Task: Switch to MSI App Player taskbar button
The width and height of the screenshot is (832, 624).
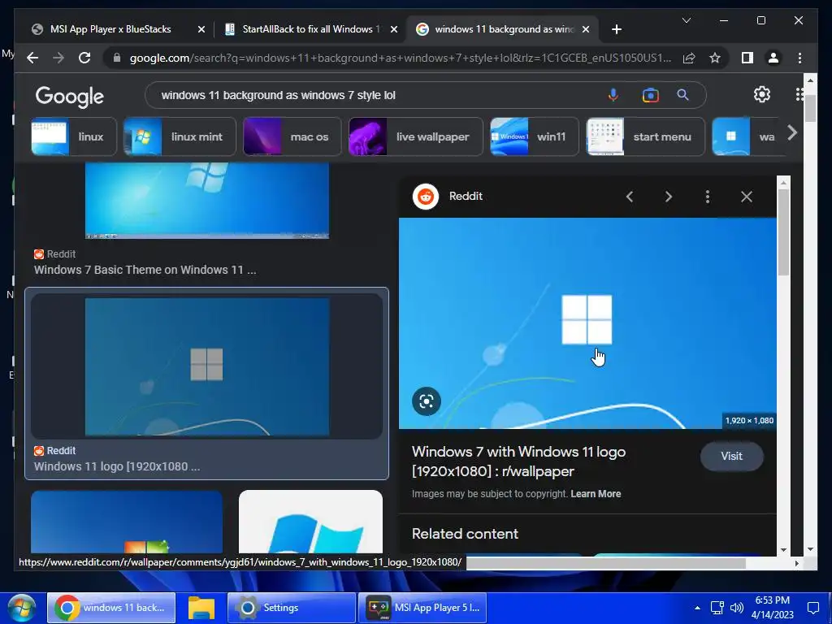Action: coord(422,608)
